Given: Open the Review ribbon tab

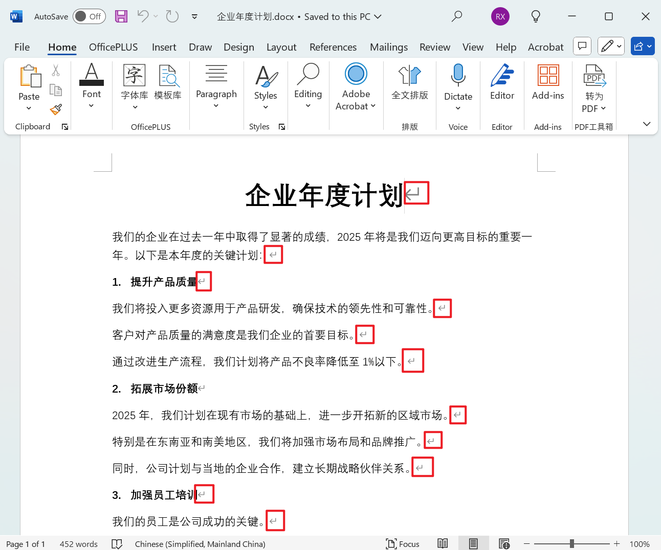Looking at the screenshot, I should (434, 47).
